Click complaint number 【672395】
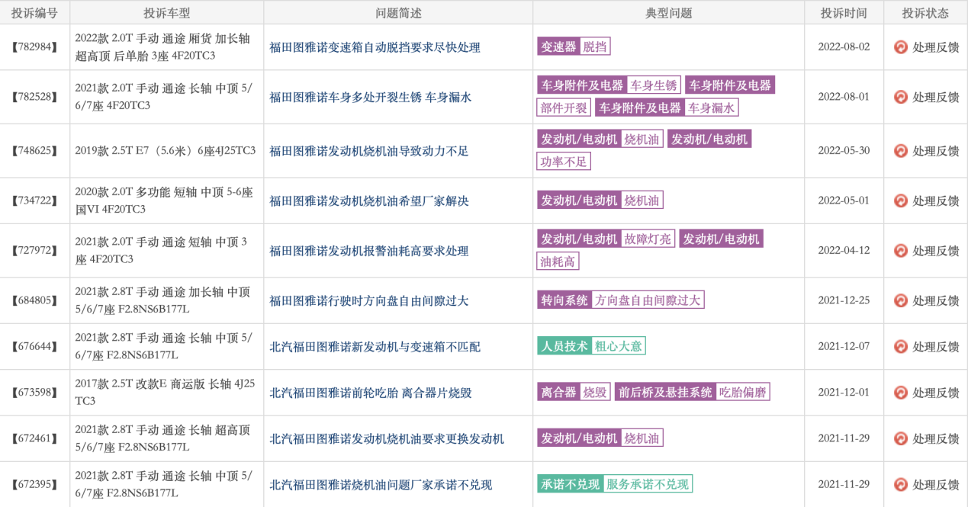The width and height of the screenshot is (968, 507). click(x=35, y=484)
